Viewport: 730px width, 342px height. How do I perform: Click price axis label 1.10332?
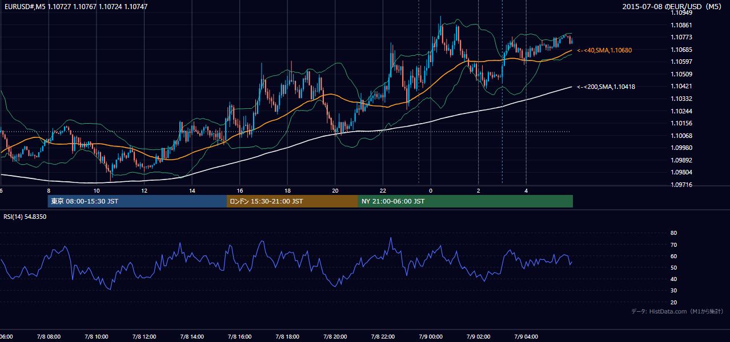coord(681,99)
